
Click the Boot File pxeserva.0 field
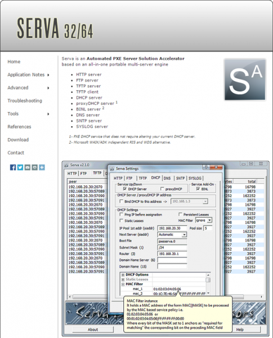pos(172,241)
